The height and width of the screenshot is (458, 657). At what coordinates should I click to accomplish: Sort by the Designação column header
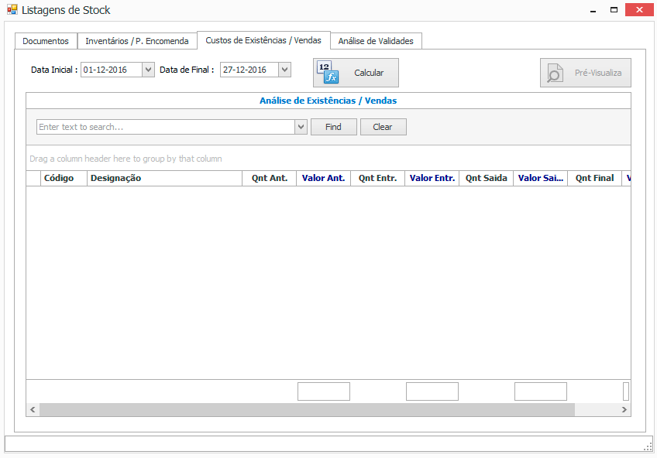pos(164,178)
